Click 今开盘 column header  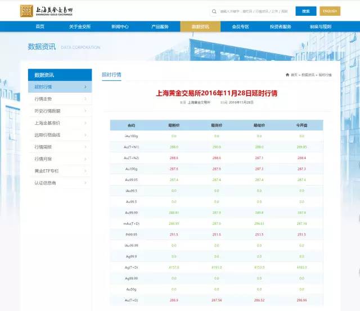click(301, 125)
